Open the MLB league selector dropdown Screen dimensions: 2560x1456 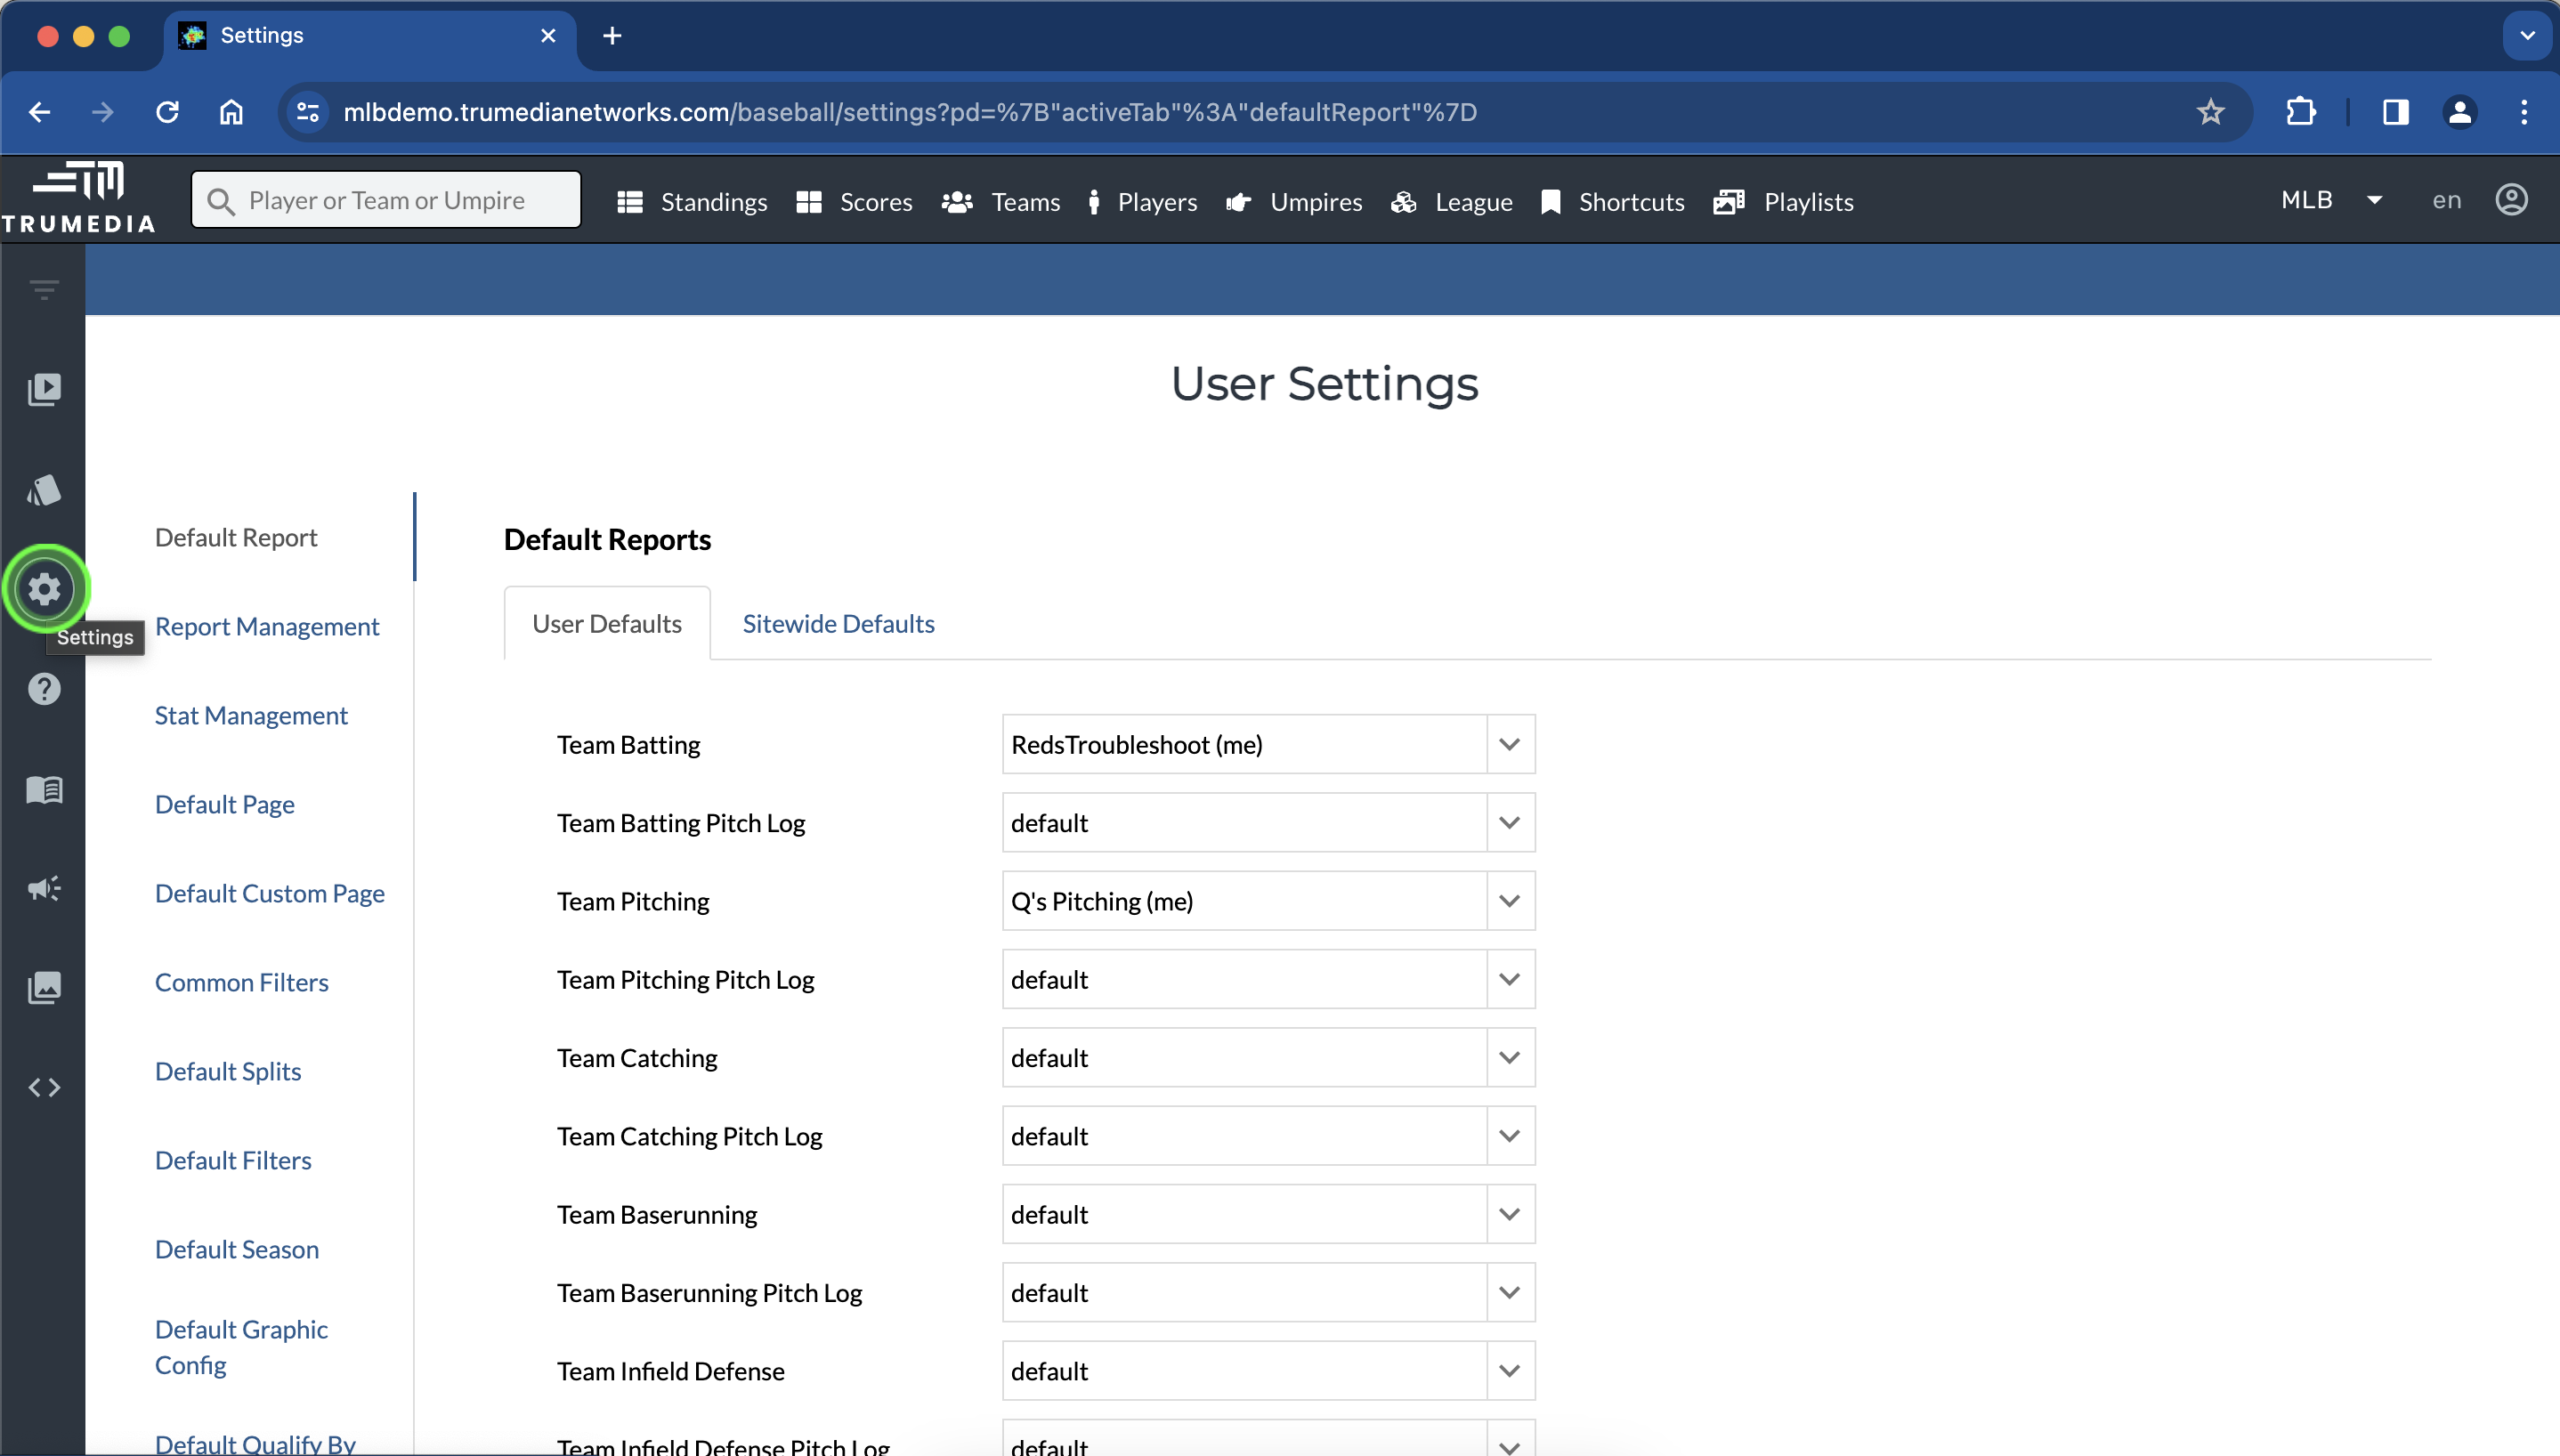pos(2331,200)
